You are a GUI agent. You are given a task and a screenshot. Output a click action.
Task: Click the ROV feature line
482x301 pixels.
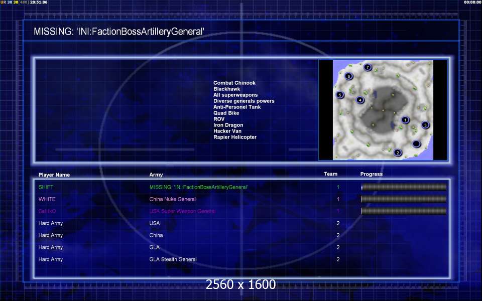point(219,119)
